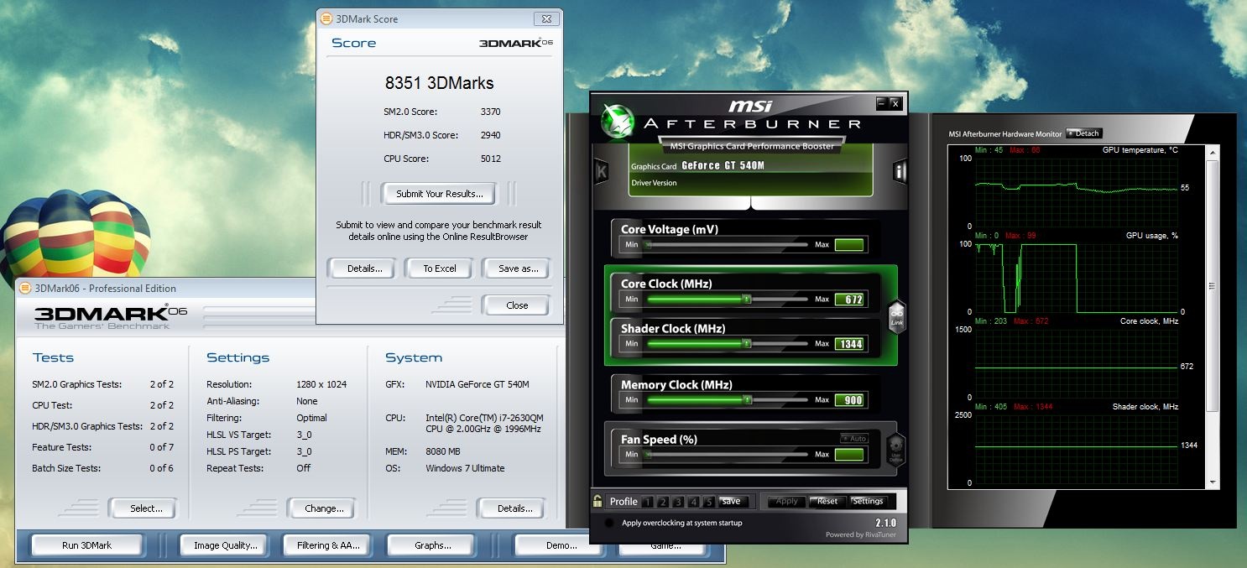Click the Memory Clock value field 900

click(849, 400)
